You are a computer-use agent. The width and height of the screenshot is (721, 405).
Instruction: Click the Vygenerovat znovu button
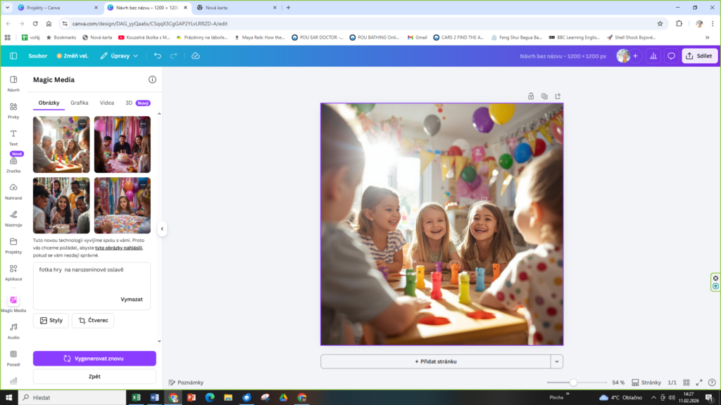pyautogui.click(x=94, y=359)
